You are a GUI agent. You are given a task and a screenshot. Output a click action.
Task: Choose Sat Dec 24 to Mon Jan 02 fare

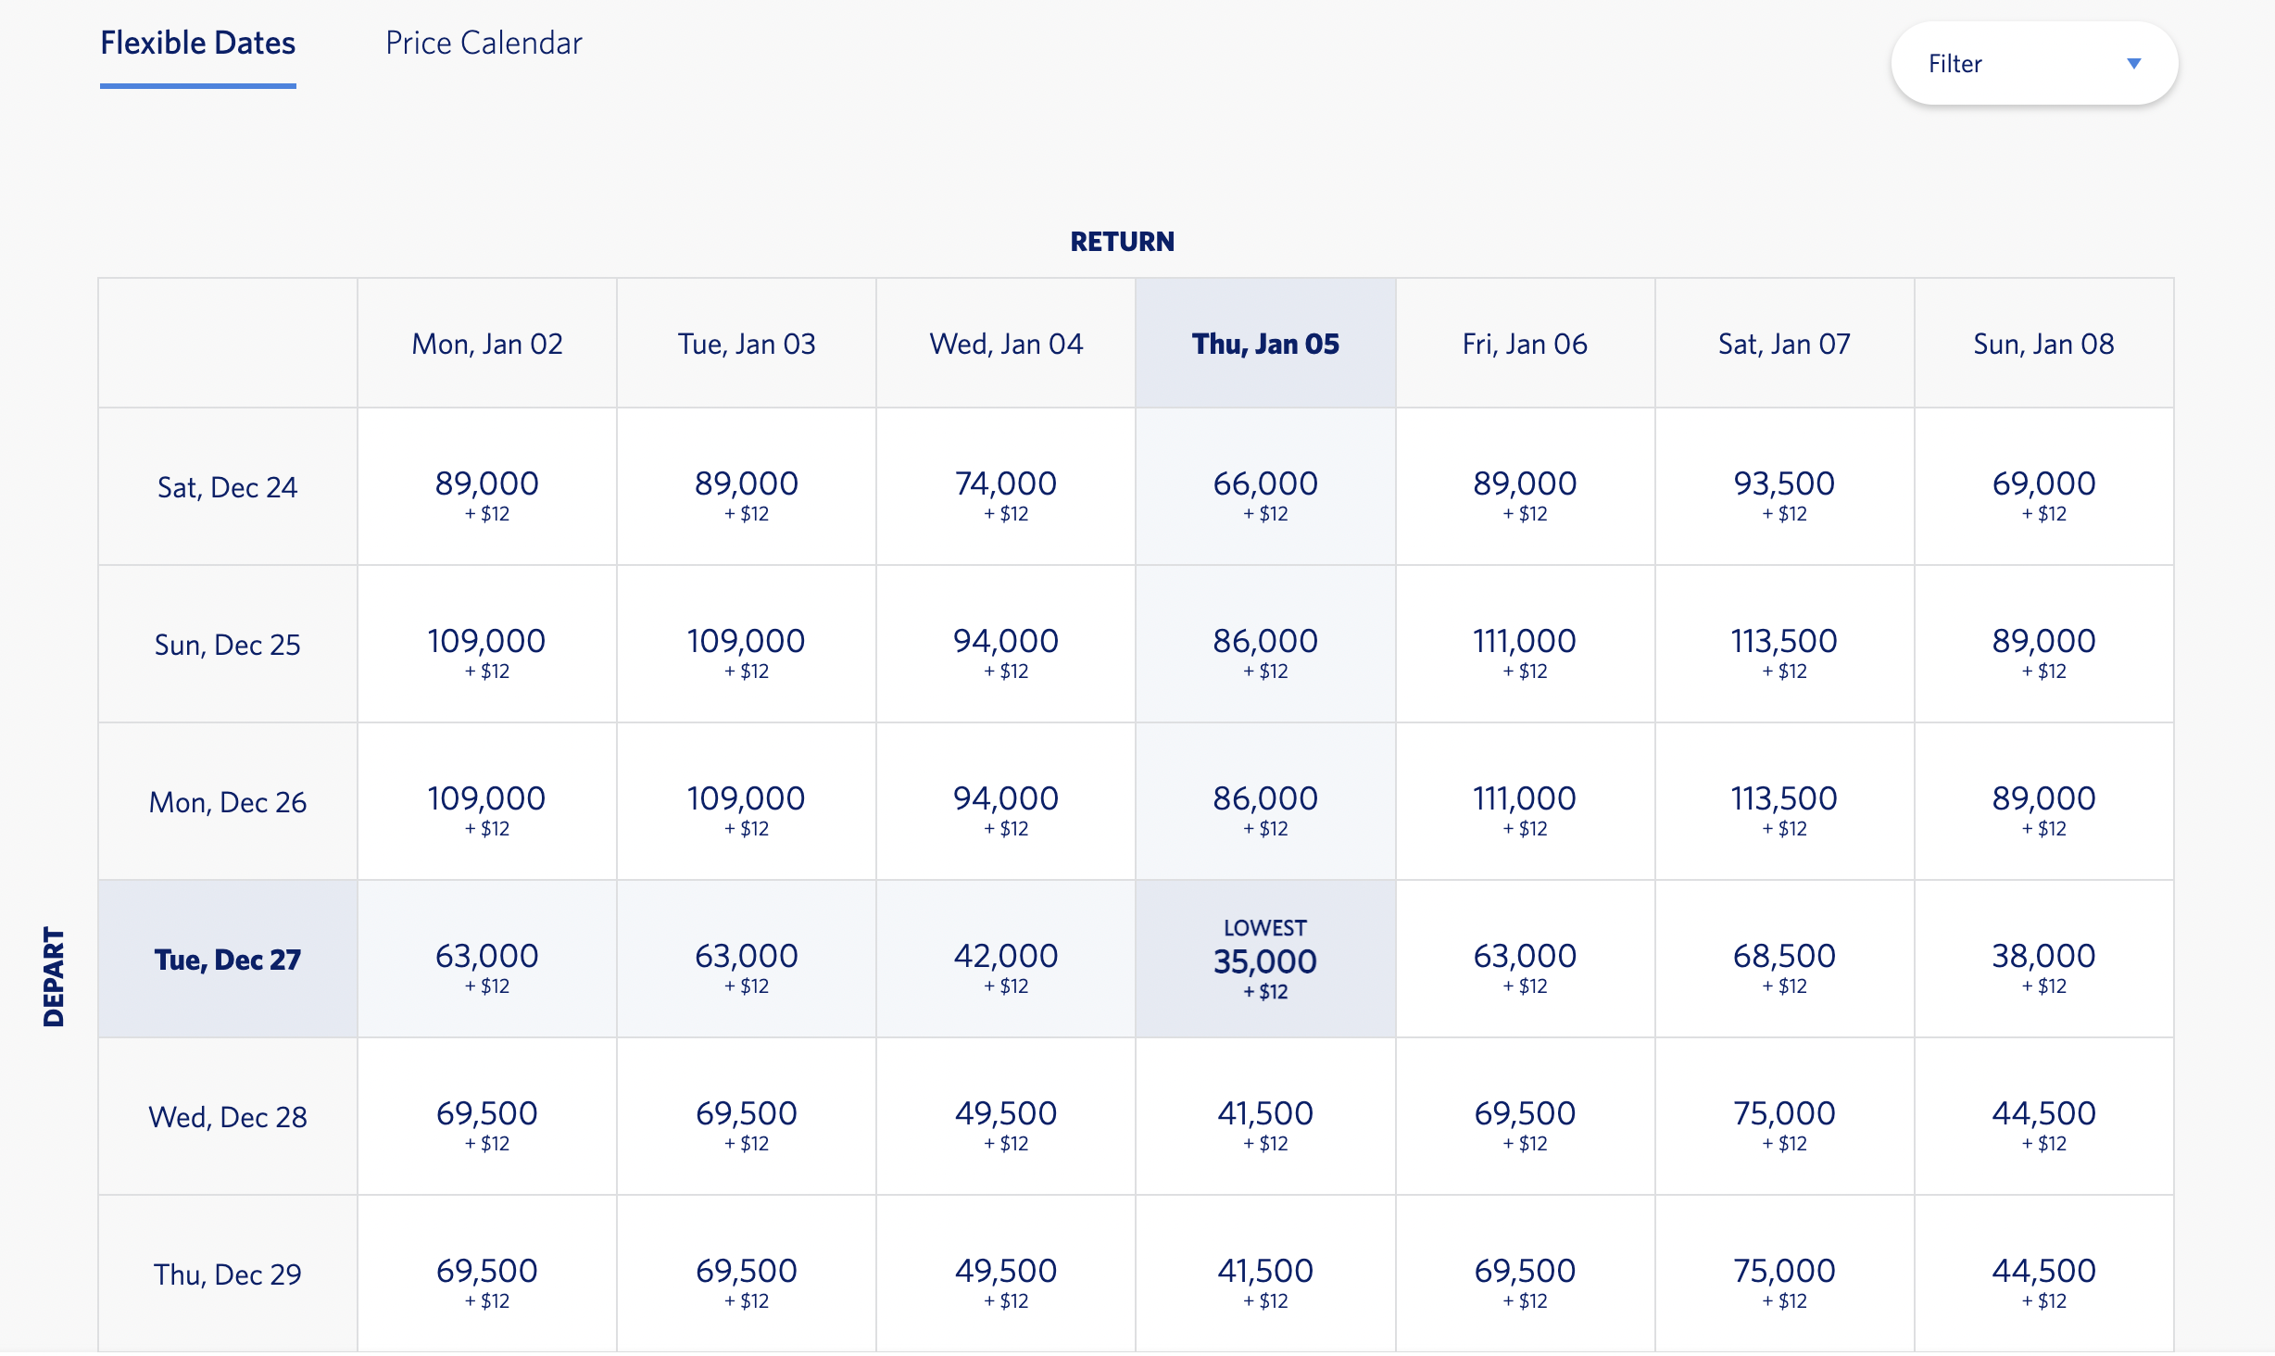(486, 487)
